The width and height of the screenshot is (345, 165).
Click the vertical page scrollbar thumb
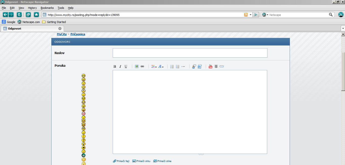pos(343,72)
